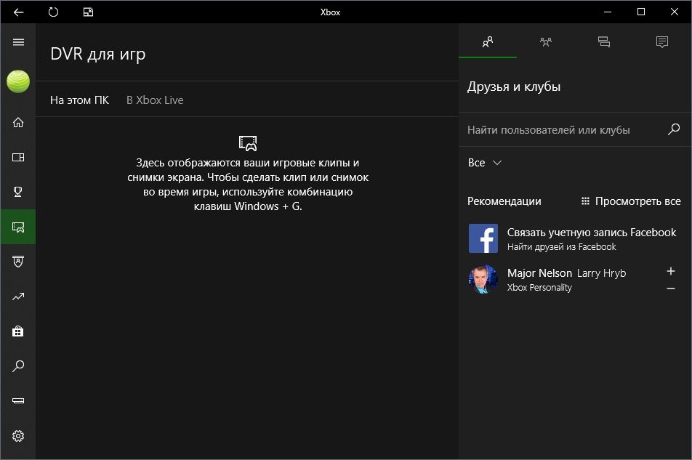692x460 pixels.
Task: Select the Friends tab icon
Action: point(488,42)
